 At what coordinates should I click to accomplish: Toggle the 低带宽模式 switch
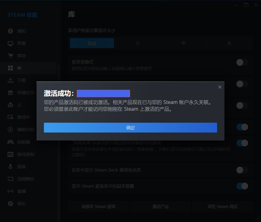pyautogui.click(x=242, y=62)
